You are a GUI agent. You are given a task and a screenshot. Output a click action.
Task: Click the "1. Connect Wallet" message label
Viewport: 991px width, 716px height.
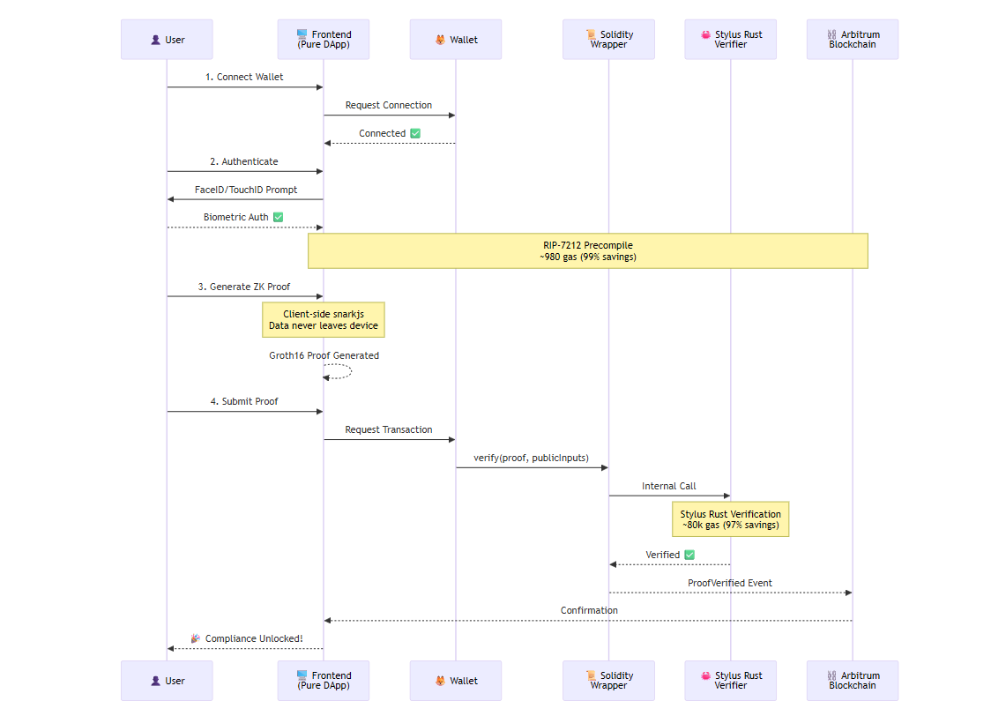click(244, 77)
